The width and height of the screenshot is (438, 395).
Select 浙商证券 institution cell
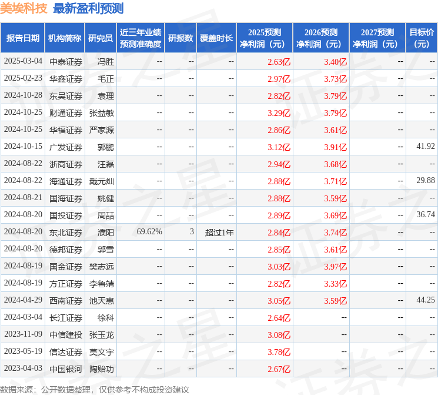pyautogui.click(x=66, y=164)
